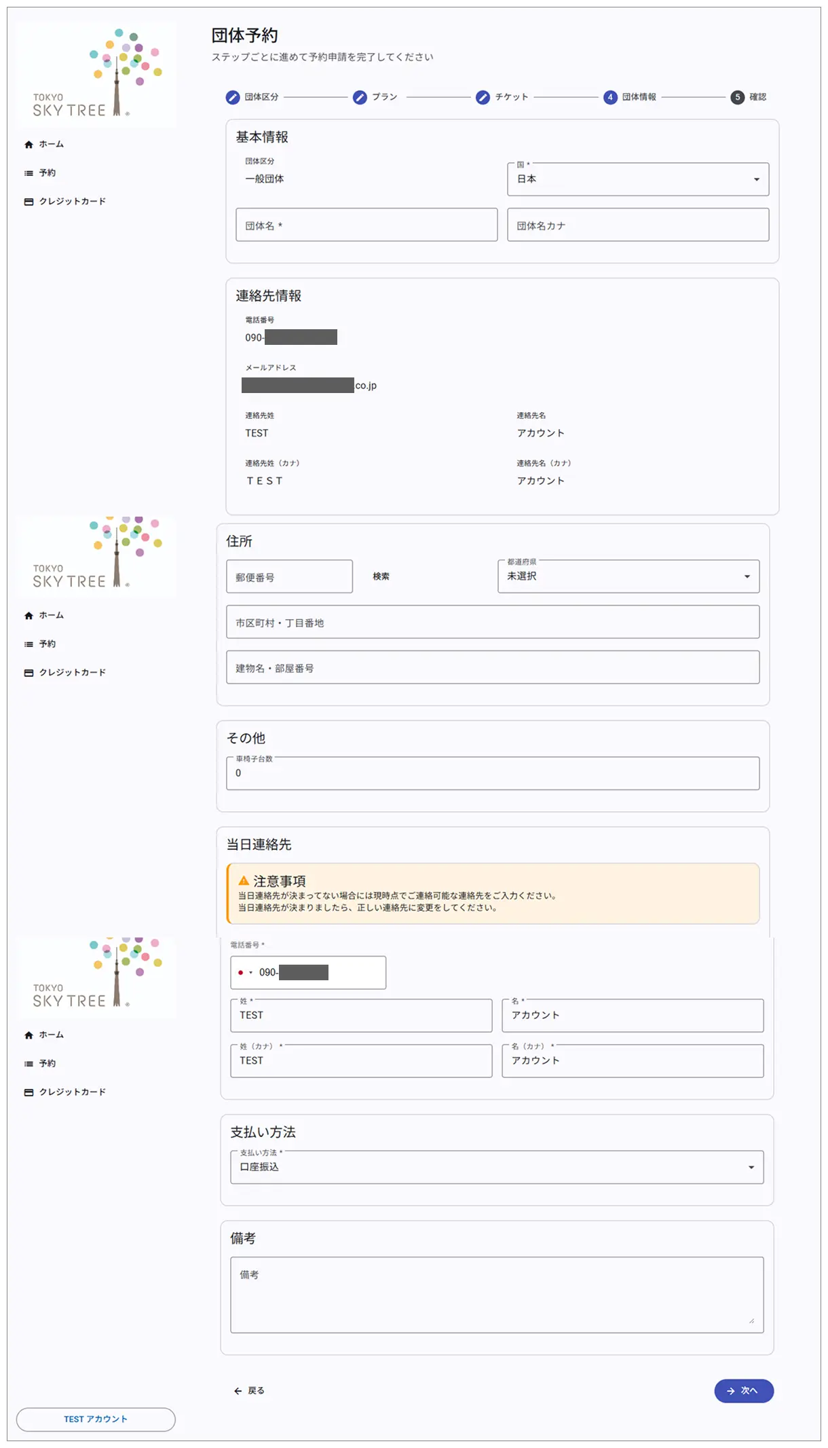Click the 一般団体 value under 団体区分
The width and height of the screenshot is (828, 1448).
click(x=265, y=179)
